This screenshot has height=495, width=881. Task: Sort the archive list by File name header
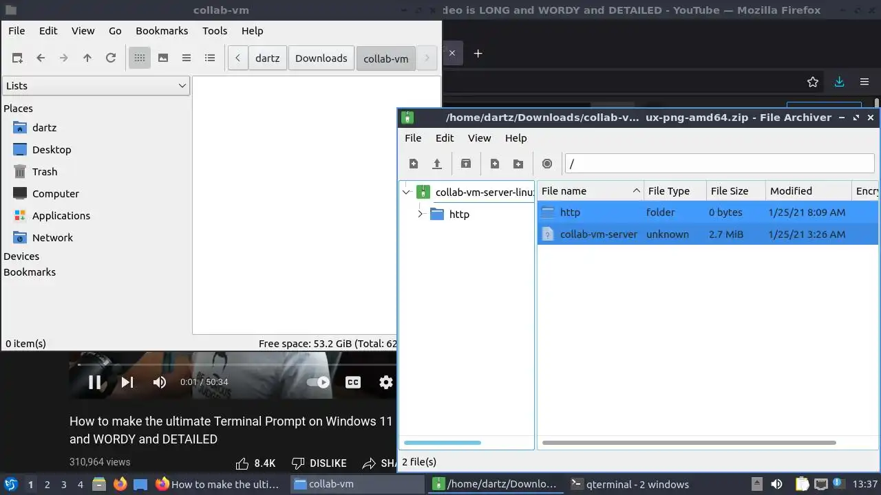click(590, 191)
